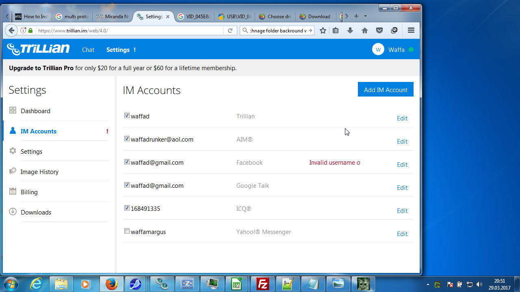Open the green spreadsheet app in taskbar
Screen dimensions: 520x292
[237, 284]
